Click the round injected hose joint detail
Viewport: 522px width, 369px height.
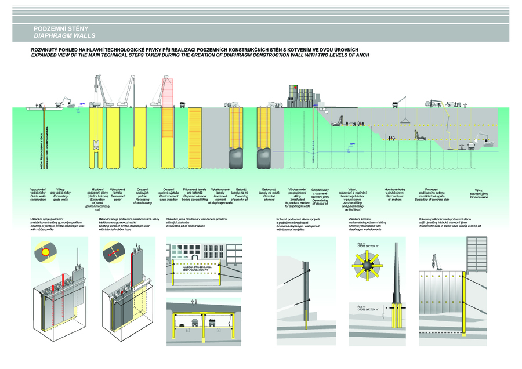114,252
